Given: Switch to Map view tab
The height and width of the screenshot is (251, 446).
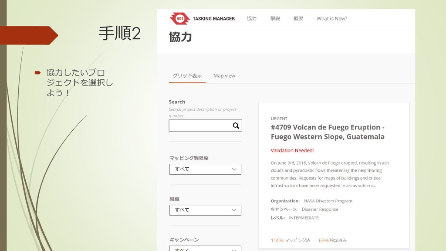Looking at the screenshot, I should (224, 76).
